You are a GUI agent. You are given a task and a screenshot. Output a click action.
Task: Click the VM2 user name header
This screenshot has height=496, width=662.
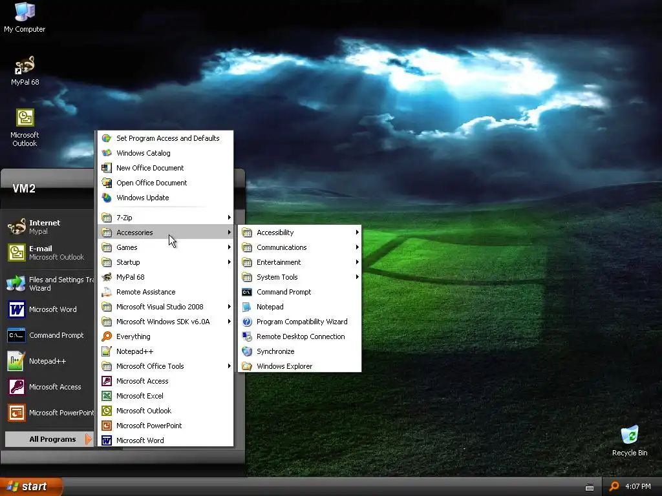[24, 188]
